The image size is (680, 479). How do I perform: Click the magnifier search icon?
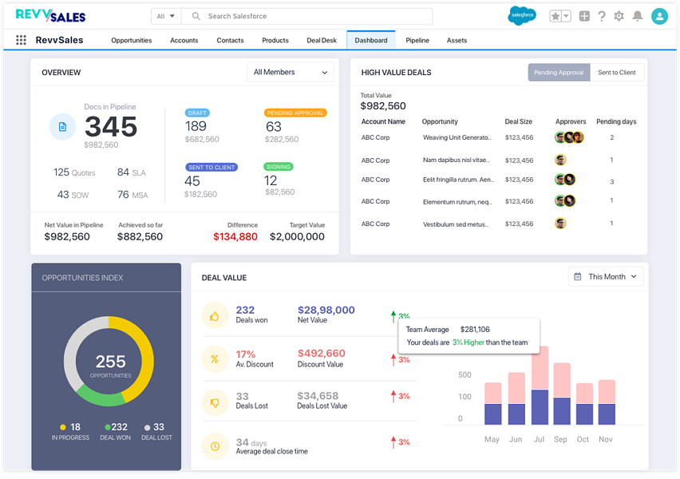click(196, 16)
